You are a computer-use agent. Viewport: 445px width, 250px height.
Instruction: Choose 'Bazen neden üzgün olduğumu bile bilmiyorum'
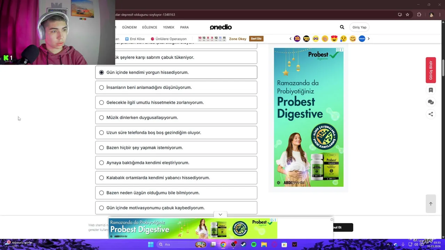click(x=176, y=193)
